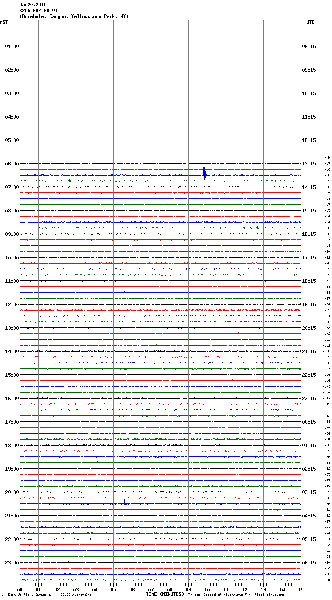Click the MST column label

pos(4,22)
